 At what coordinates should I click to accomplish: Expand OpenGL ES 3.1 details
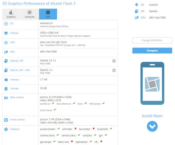pyautogui.click(x=114, y=61)
